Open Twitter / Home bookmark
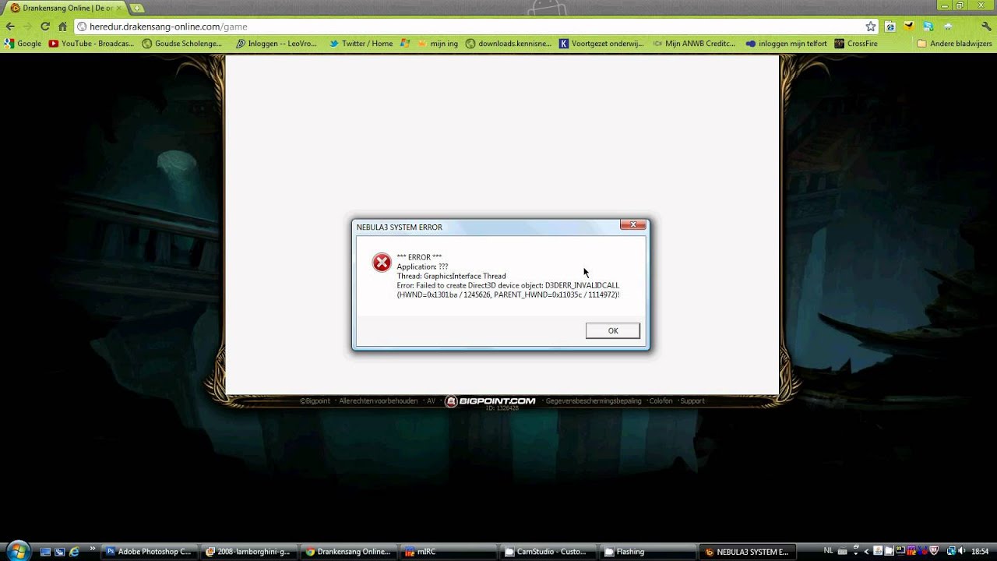The width and height of the screenshot is (997, 561). [361, 44]
